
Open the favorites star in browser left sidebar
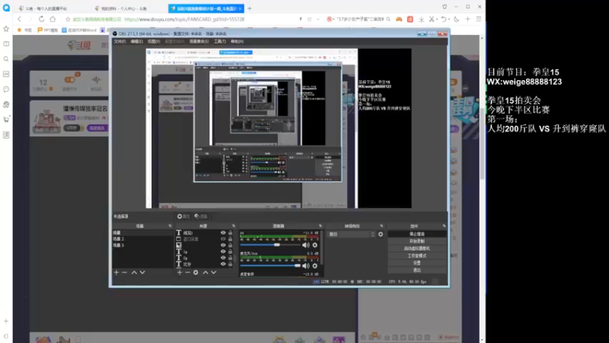click(6, 29)
